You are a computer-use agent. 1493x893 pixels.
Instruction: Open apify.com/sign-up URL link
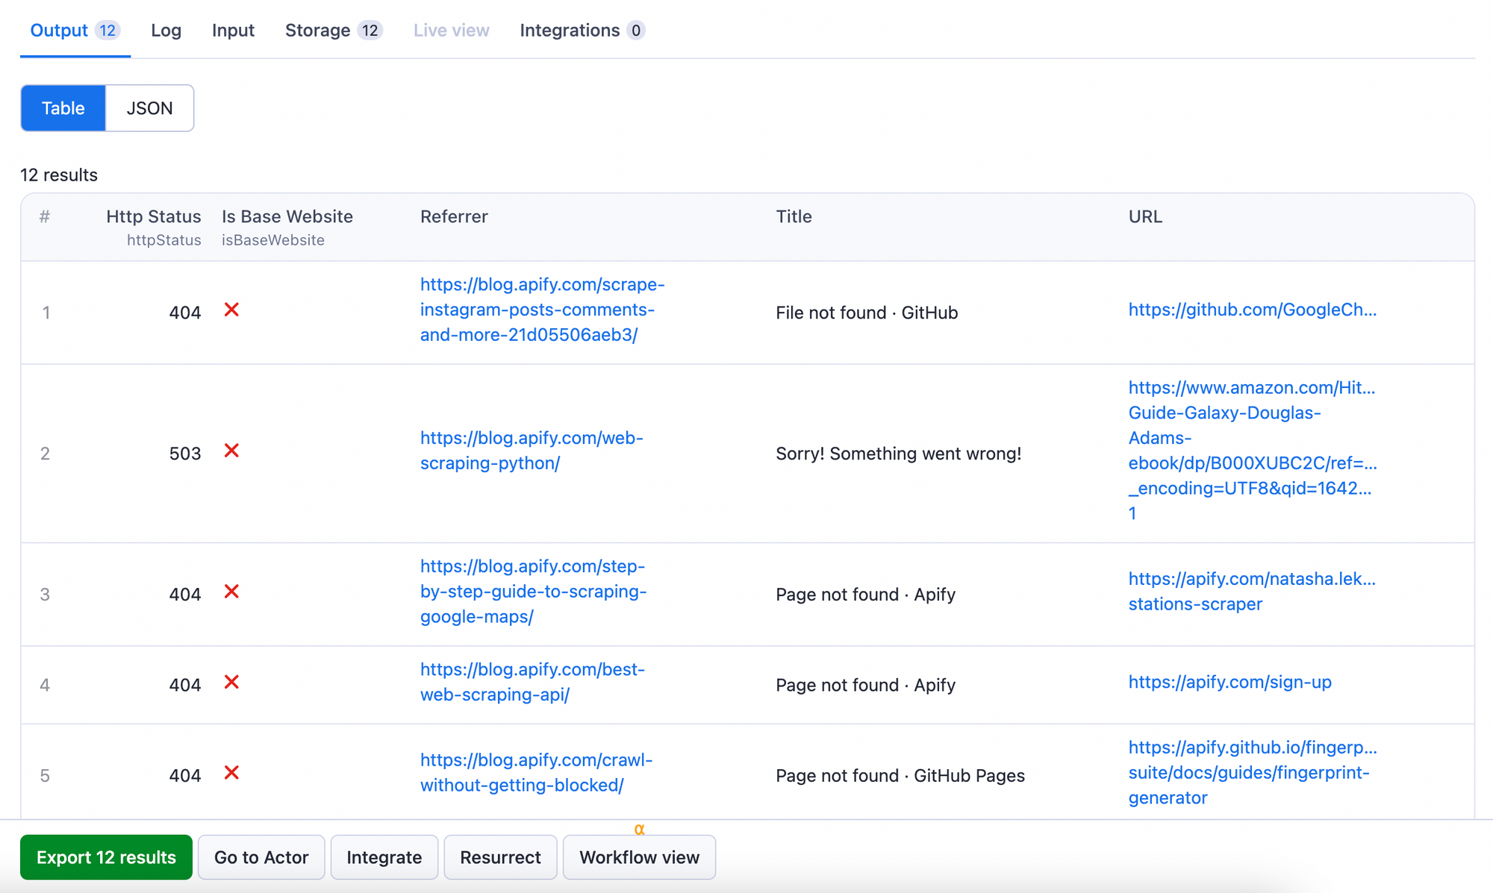tap(1229, 682)
